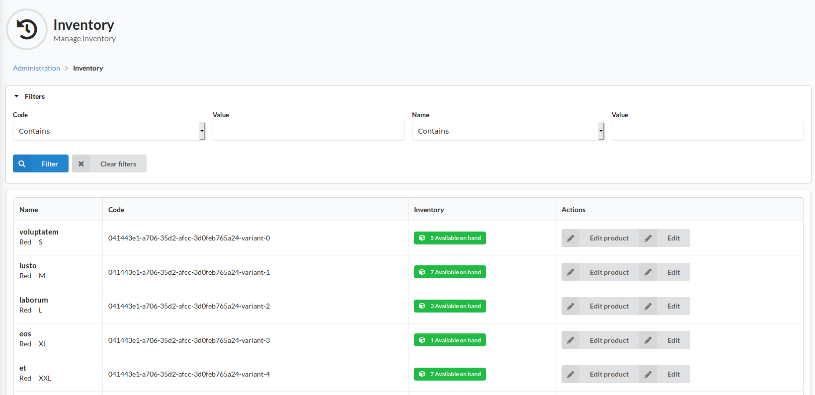Focus the Code Value input field
The width and height of the screenshot is (815, 395).
309,131
